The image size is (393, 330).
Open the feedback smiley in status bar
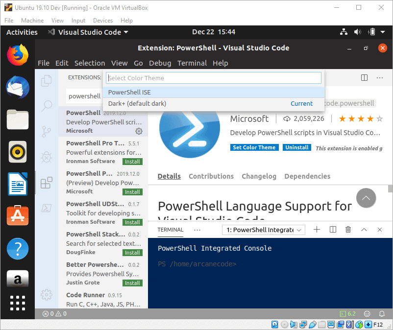[x=367, y=314]
